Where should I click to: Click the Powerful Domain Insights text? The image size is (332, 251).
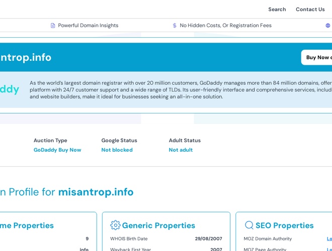pyautogui.click(x=88, y=26)
